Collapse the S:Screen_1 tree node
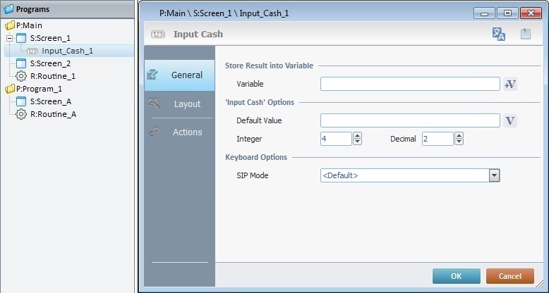The image size is (549, 293). (x=9, y=38)
